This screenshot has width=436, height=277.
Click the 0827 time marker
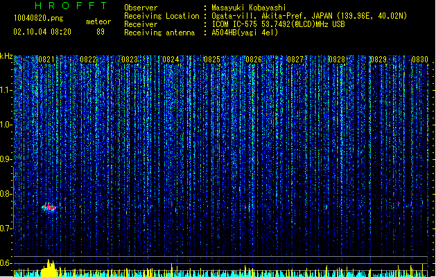(295, 60)
